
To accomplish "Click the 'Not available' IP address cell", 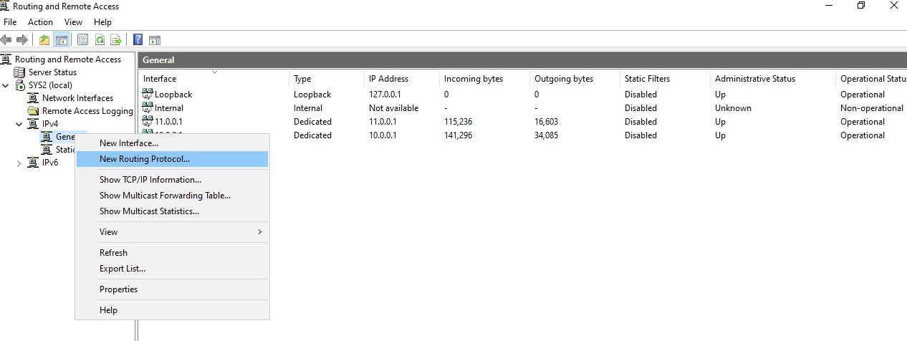I will (x=393, y=108).
